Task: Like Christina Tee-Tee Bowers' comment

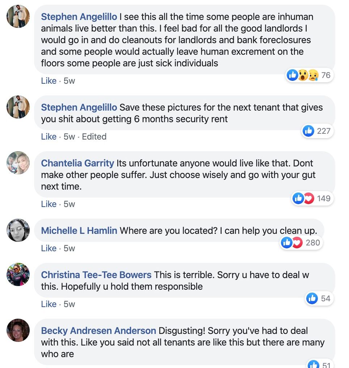Action: point(49,304)
